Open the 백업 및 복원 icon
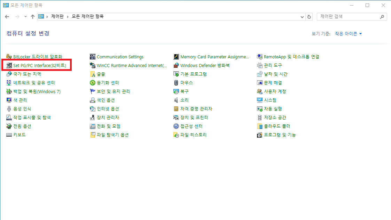 pos(9,91)
